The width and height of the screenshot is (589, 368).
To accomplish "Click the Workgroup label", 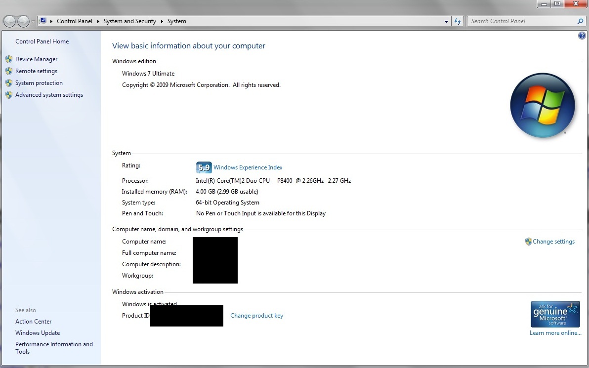I will pos(137,276).
